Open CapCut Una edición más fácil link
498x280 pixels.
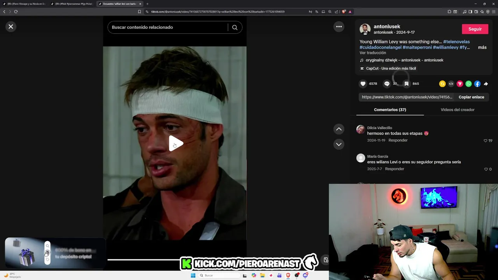[388, 68]
